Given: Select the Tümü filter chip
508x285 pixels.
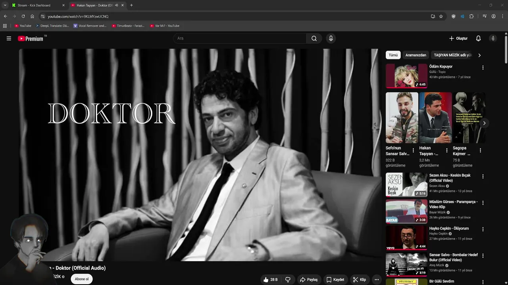Looking at the screenshot, I should 393,55.
